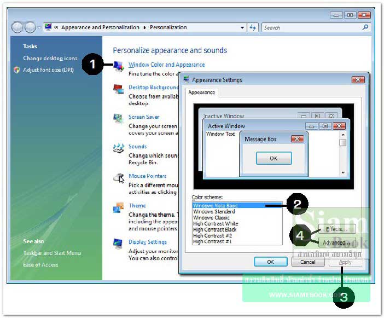The height and width of the screenshot is (318, 384).
Task: Open Window Color and Appearance link
Action: tap(166, 65)
